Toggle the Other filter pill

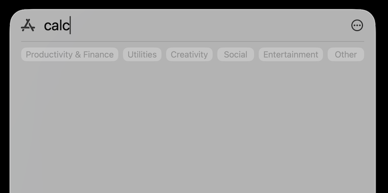tap(346, 55)
